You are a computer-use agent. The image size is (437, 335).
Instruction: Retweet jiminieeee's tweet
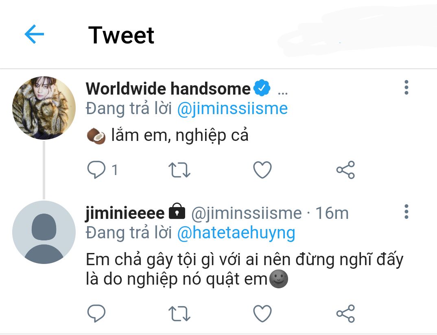(x=179, y=313)
